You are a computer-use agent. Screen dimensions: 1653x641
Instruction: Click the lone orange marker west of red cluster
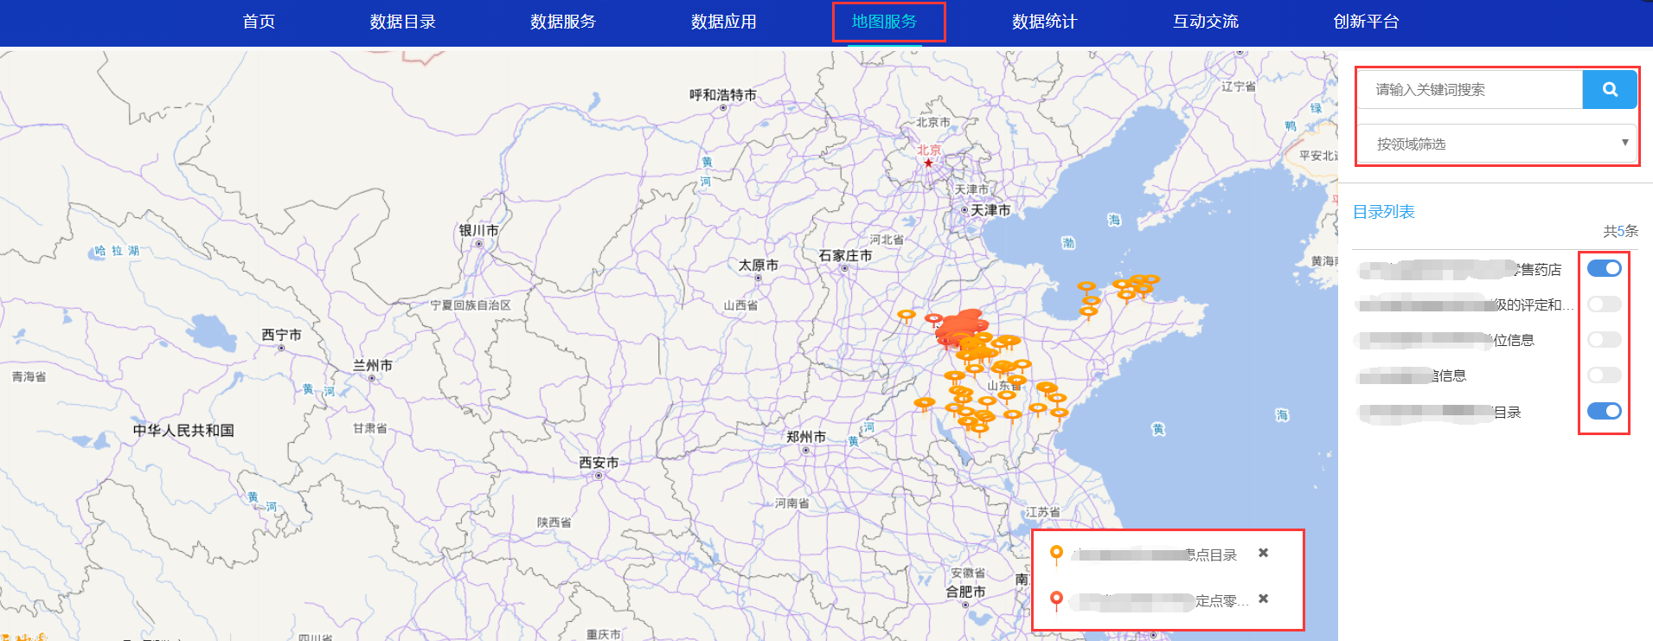[907, 316]
